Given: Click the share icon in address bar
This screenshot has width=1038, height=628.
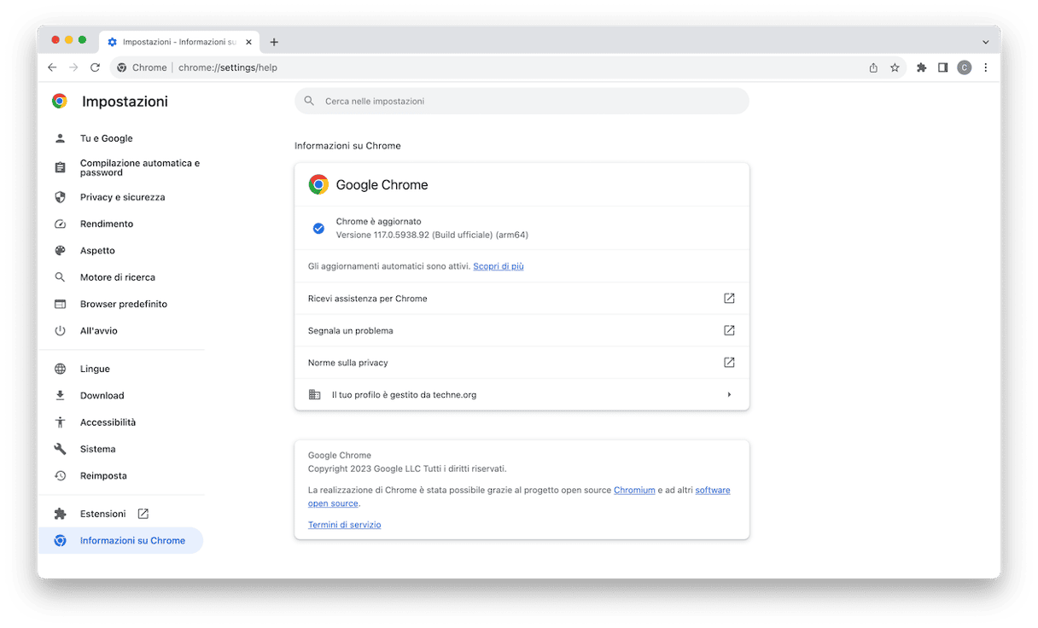Looking at the screenshot, I should pyautogui.click(x=873, y=67).
